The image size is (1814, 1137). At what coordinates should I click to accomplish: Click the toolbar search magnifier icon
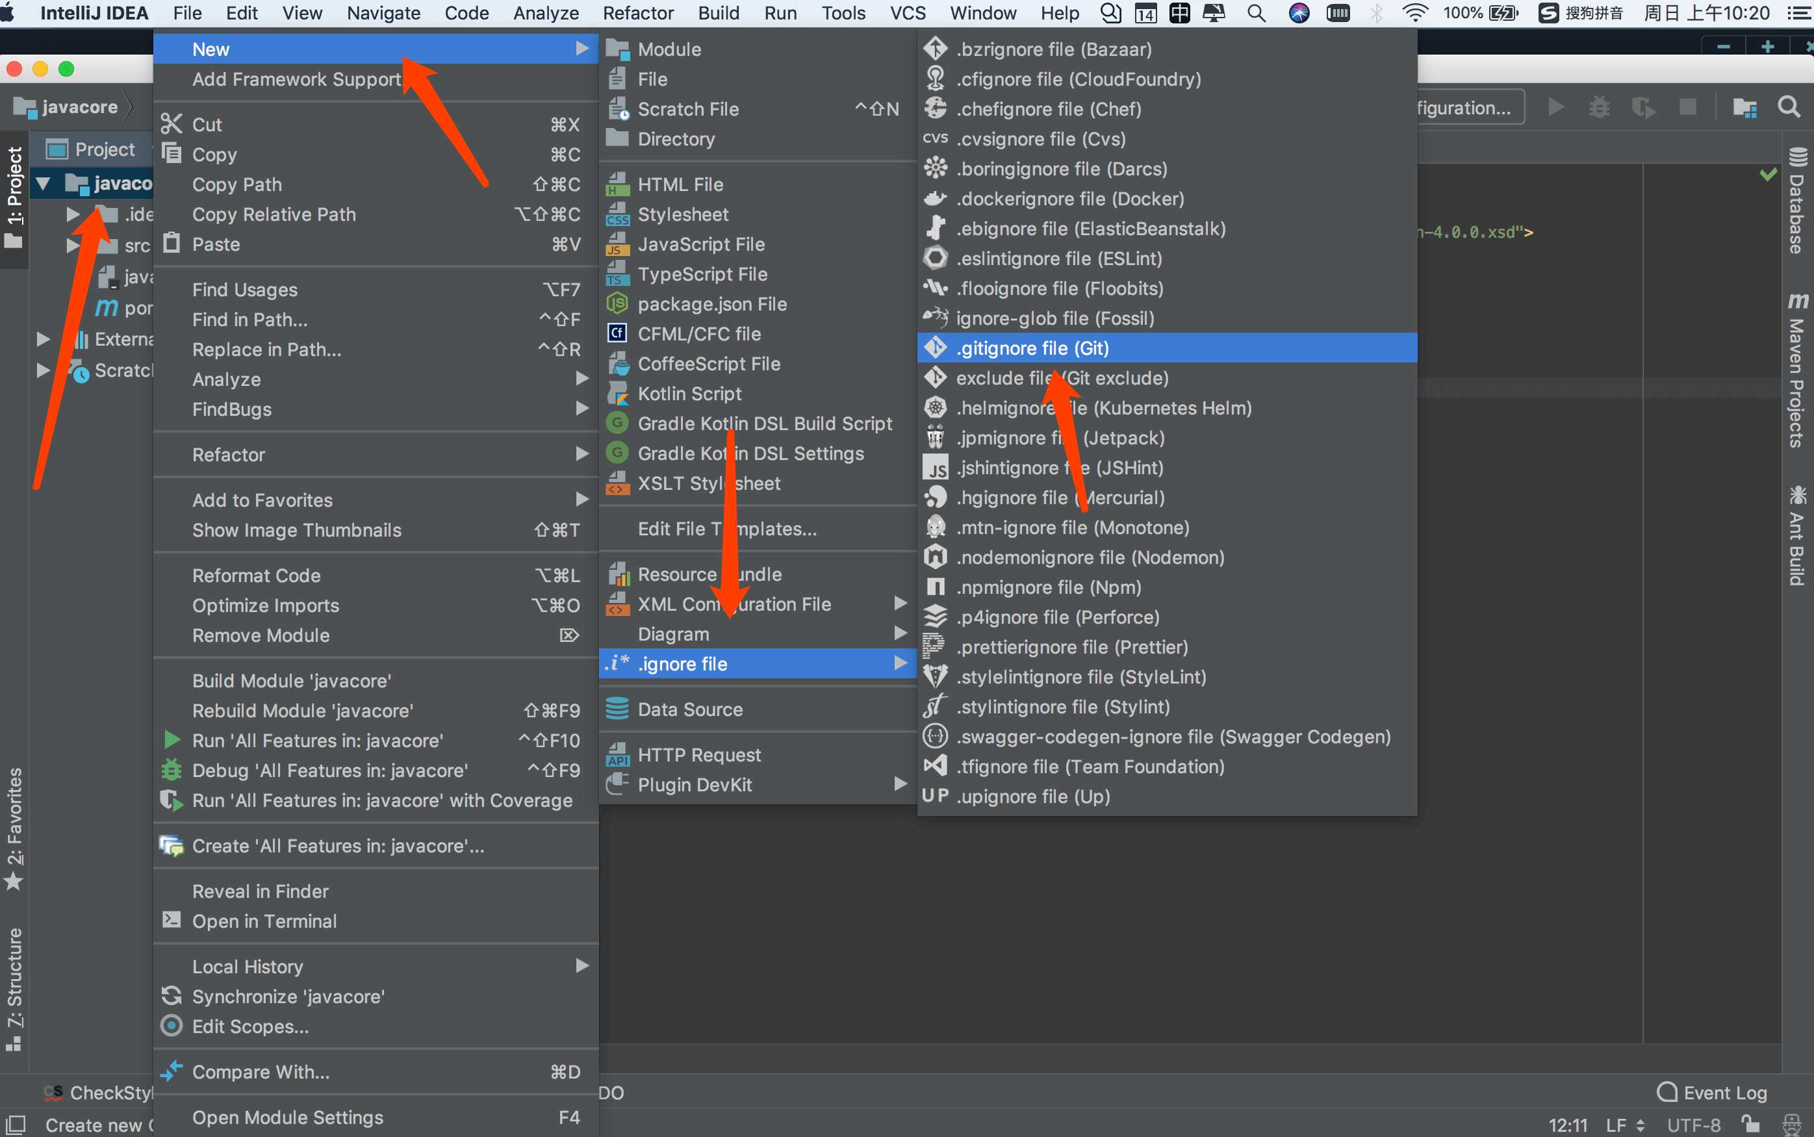coord(1789,107)
